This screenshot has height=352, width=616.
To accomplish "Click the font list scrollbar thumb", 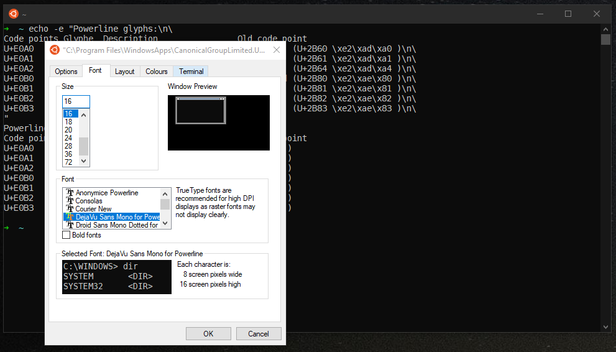I will [165, 204].
